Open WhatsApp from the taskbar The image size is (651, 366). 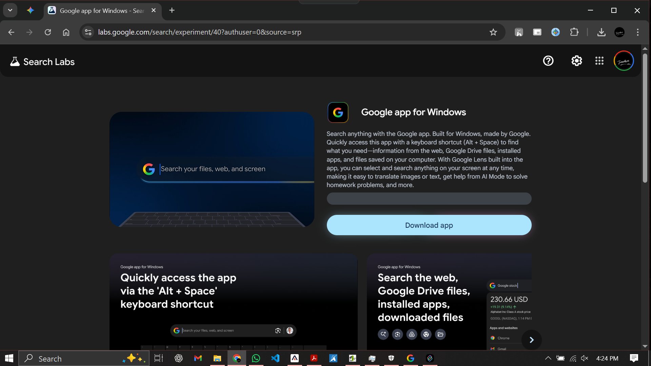click(x=256, y=358)
